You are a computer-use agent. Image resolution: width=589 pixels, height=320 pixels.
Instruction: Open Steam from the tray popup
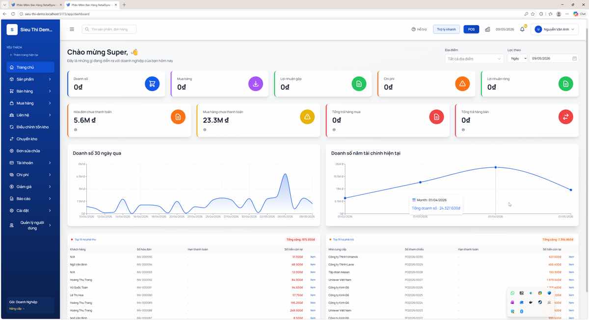pos(540,302)
